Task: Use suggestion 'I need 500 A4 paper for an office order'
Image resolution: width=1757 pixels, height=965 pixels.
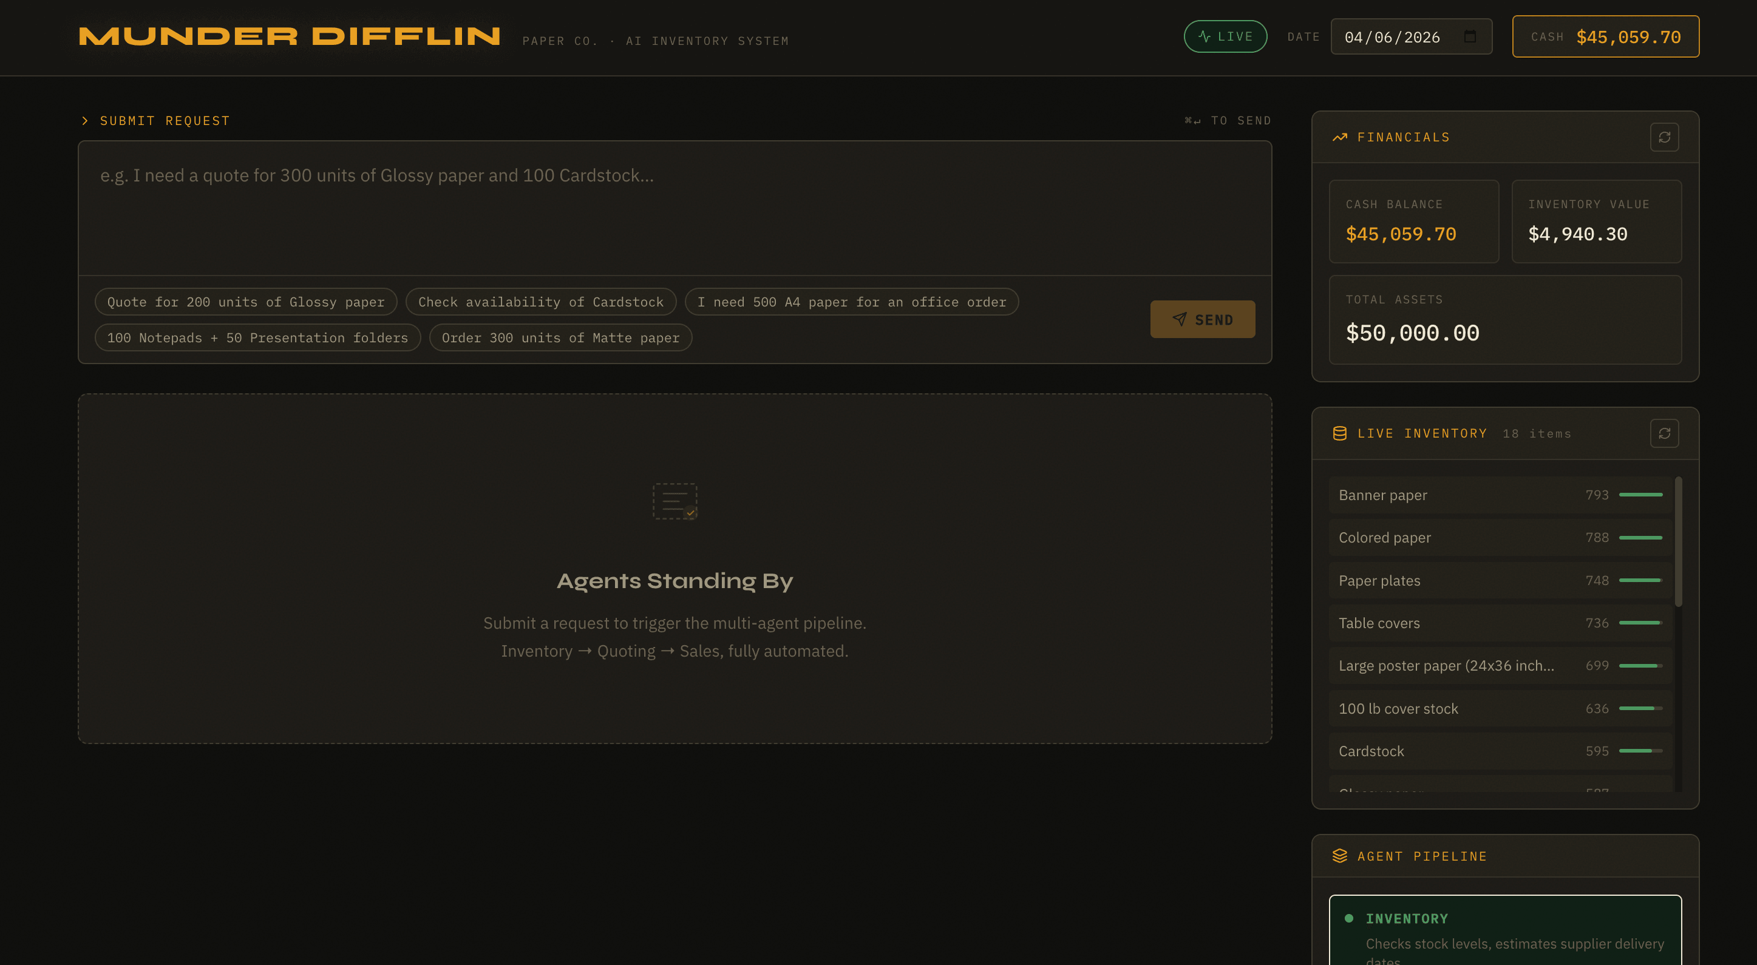Action: [851, 302]
